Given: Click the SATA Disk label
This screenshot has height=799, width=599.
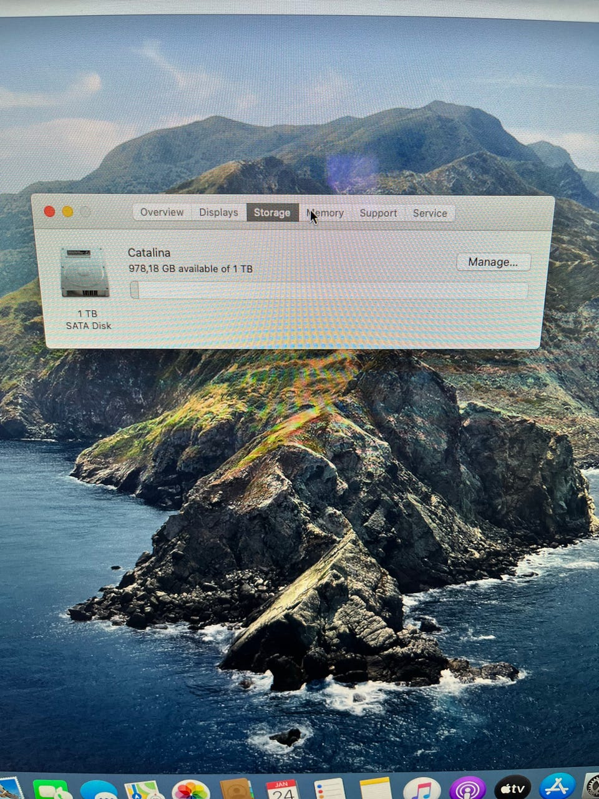Looking at the screenshot, I should click(89, 326).
